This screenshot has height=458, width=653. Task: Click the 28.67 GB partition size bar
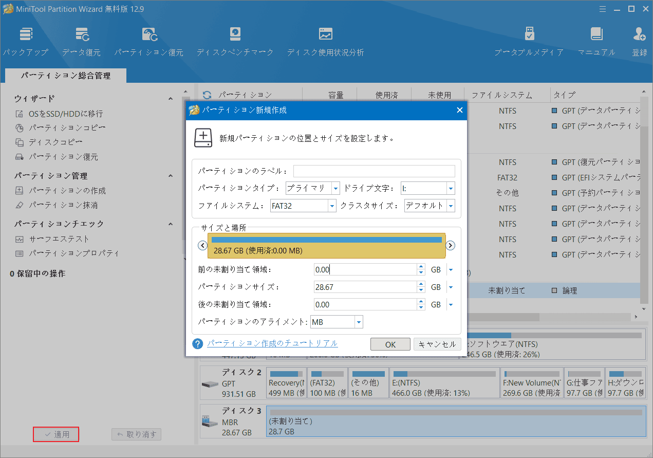[x=326, y=246]
